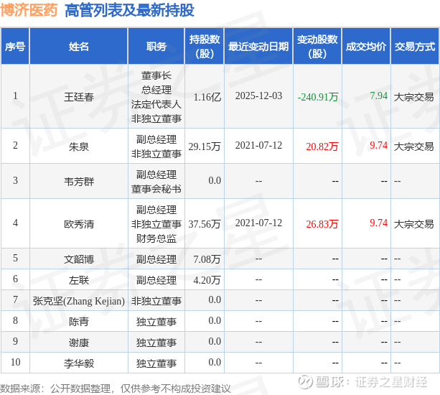Click the name 张克坚(Zhang Kejian)
The height and width of the screenshot is (395, 440).
[79, 301]
